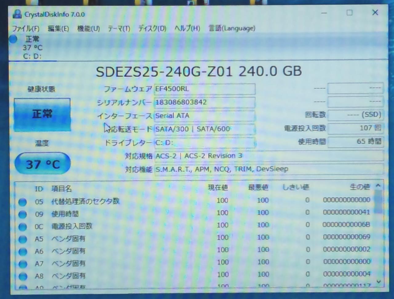Click the features field S.M.A.R.T., APM, NCQ

269,169
